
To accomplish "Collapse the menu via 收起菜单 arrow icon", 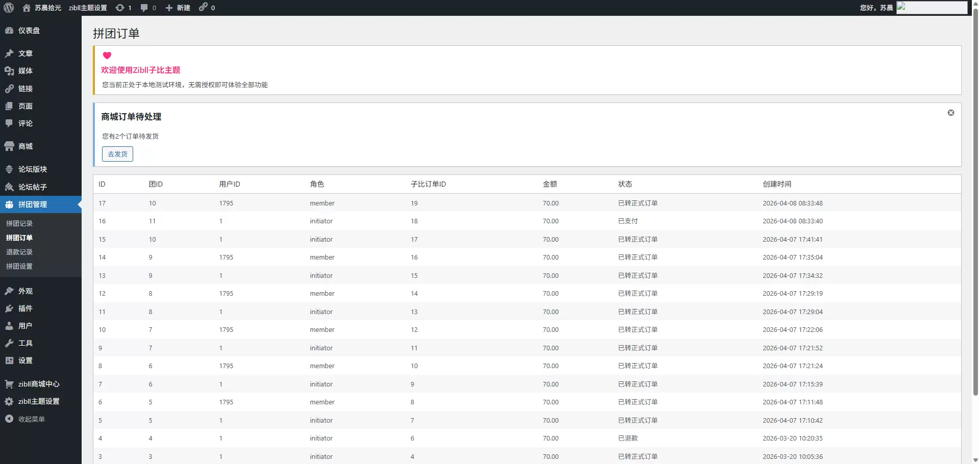I will [x=9, y=419].
